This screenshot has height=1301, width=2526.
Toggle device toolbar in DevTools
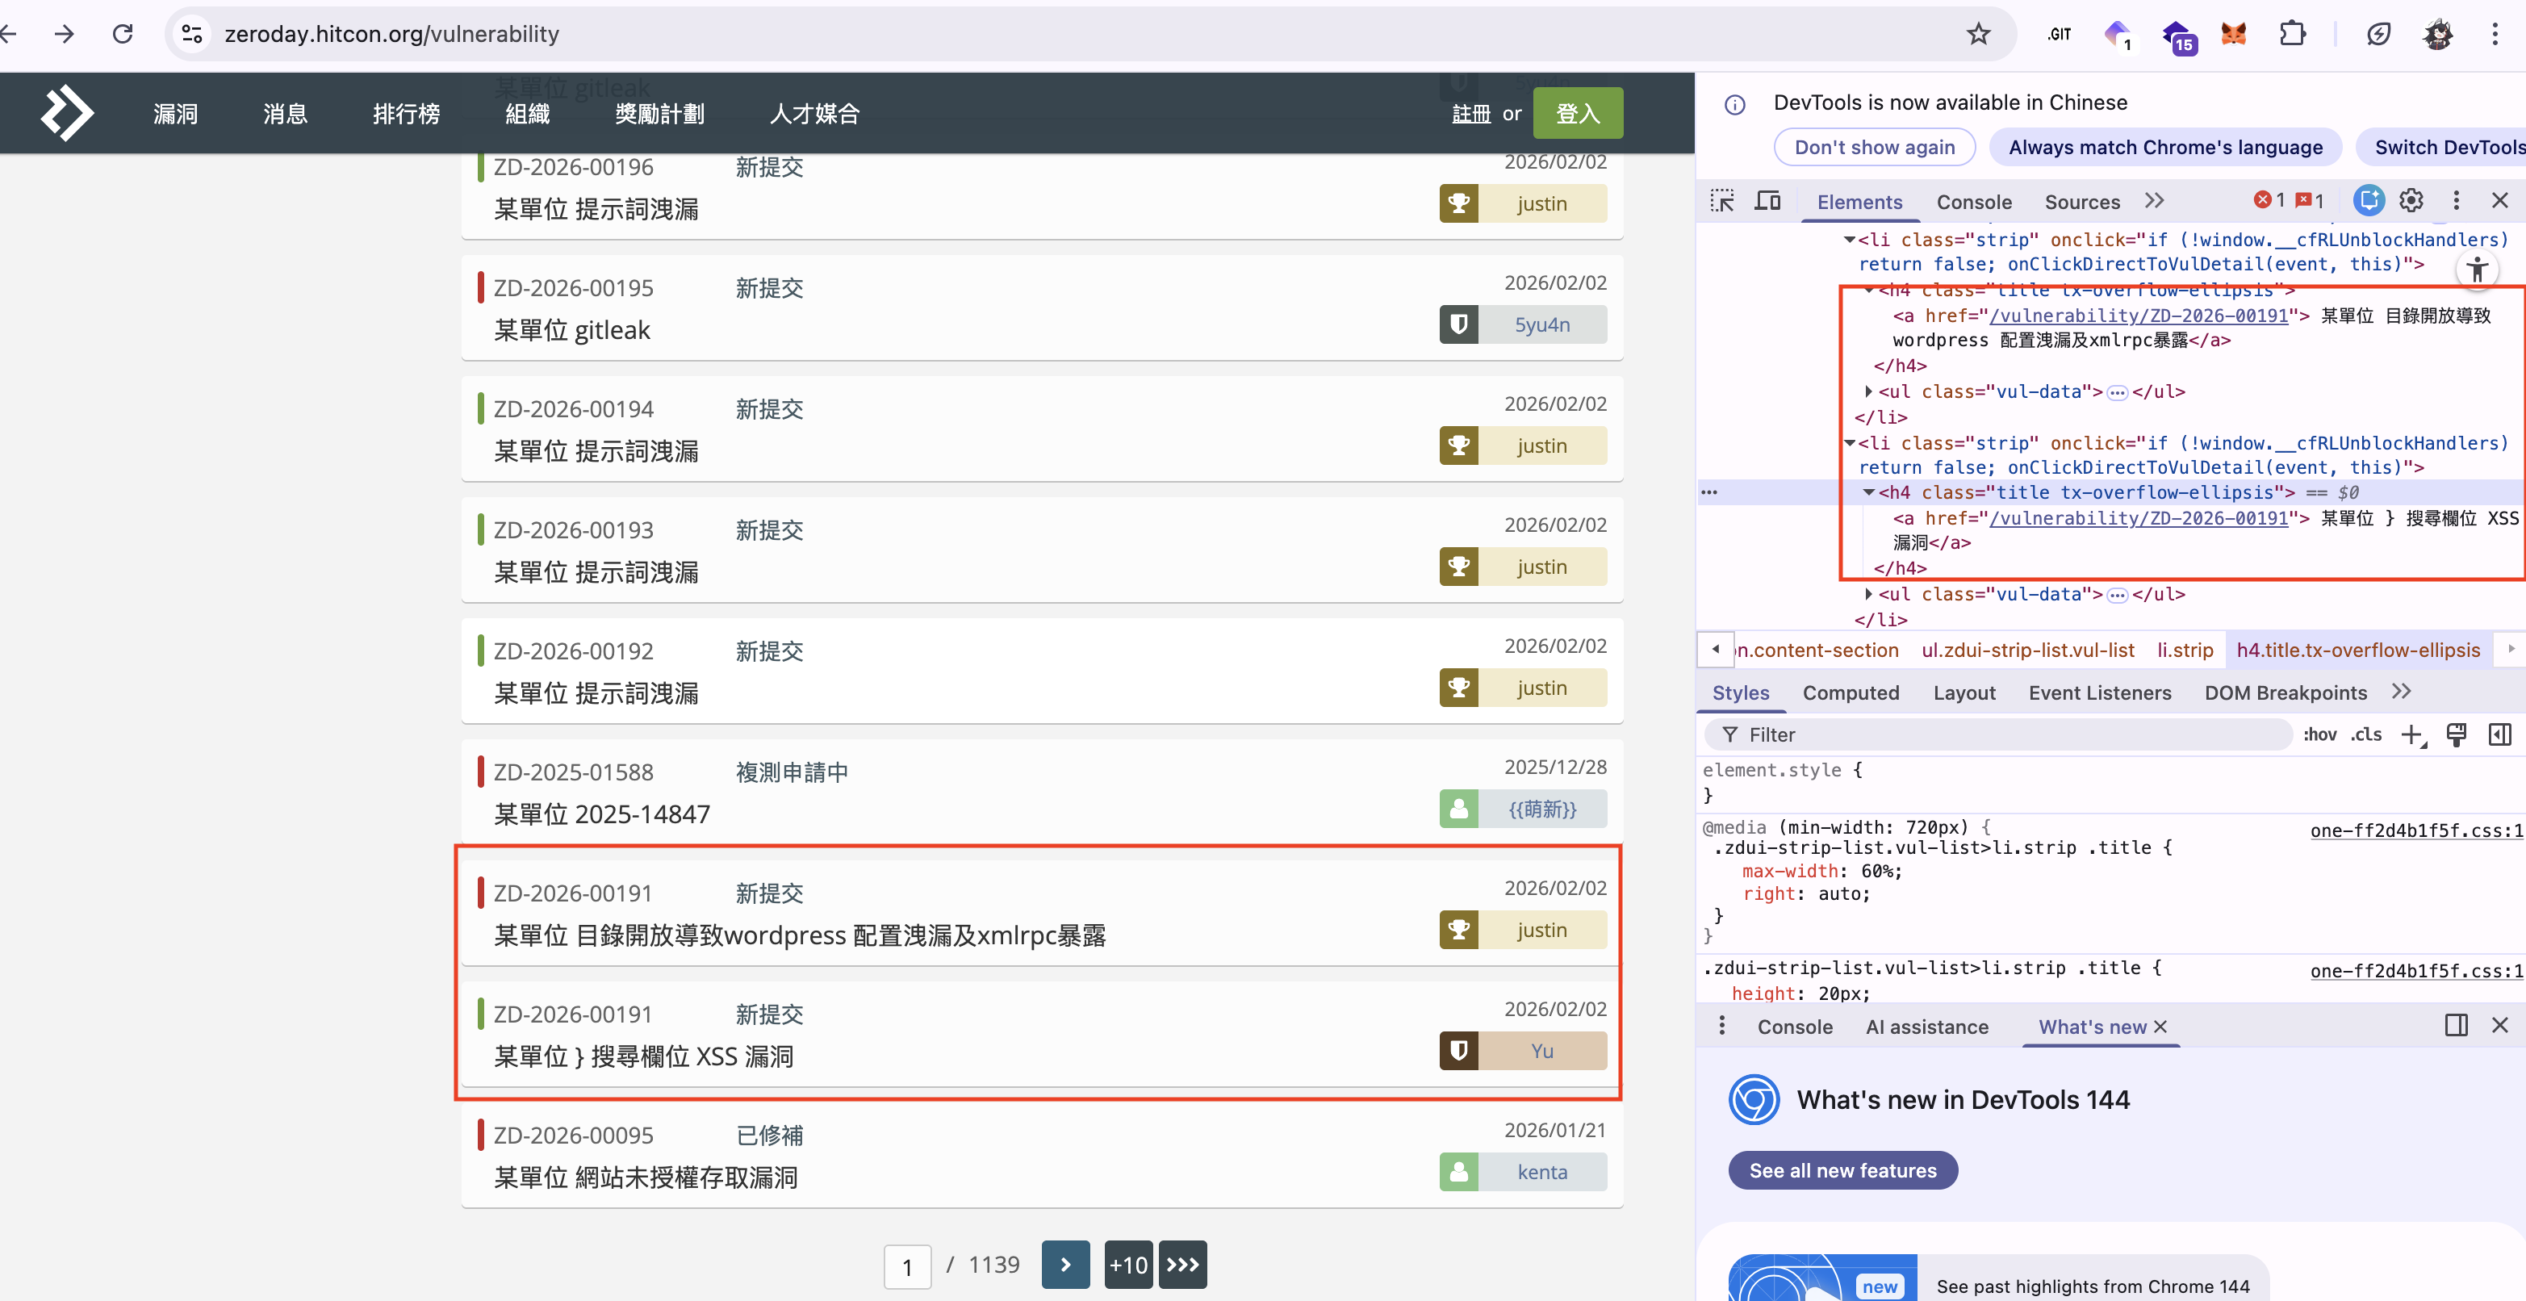1768,201
